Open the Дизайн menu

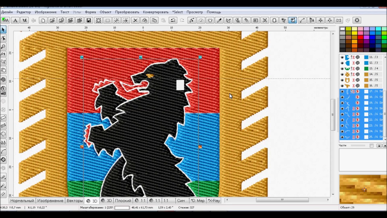7,12
